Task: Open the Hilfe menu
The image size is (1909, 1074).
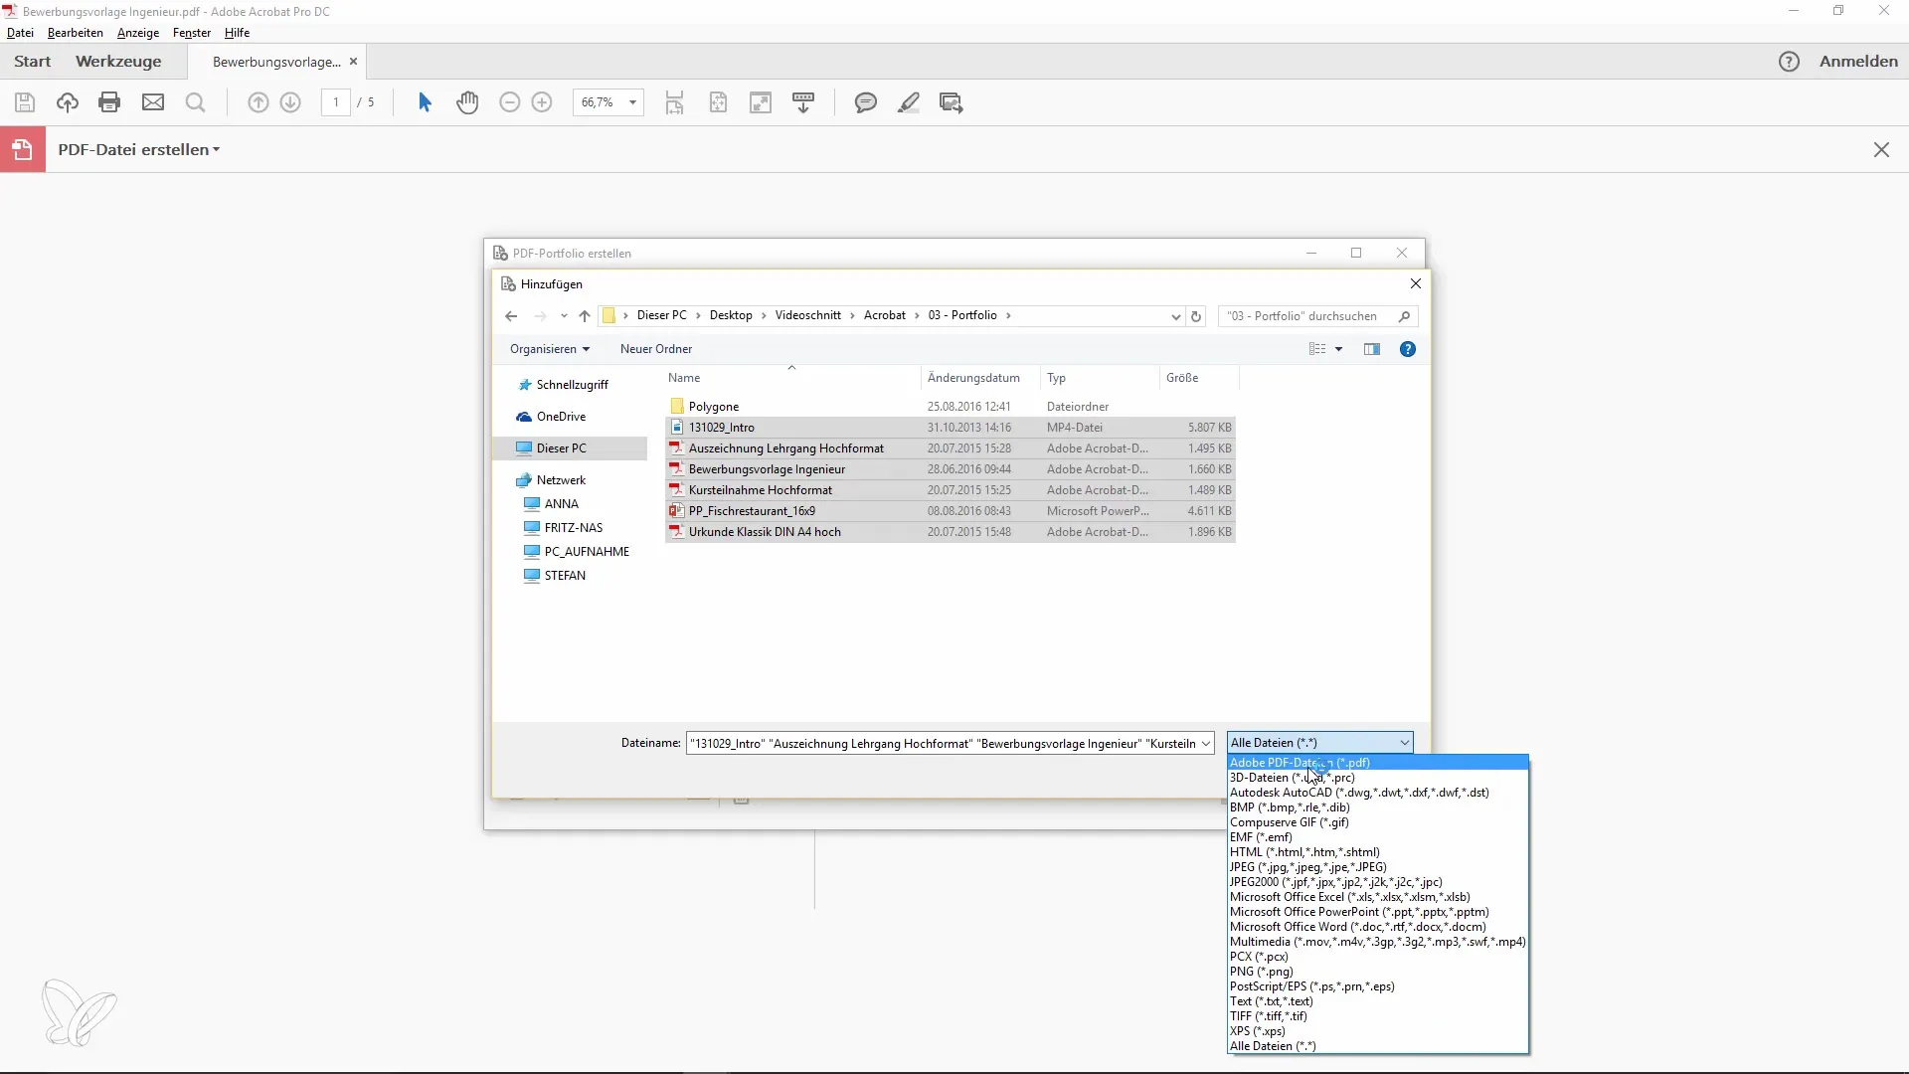Action: click(x=237, y=33)
